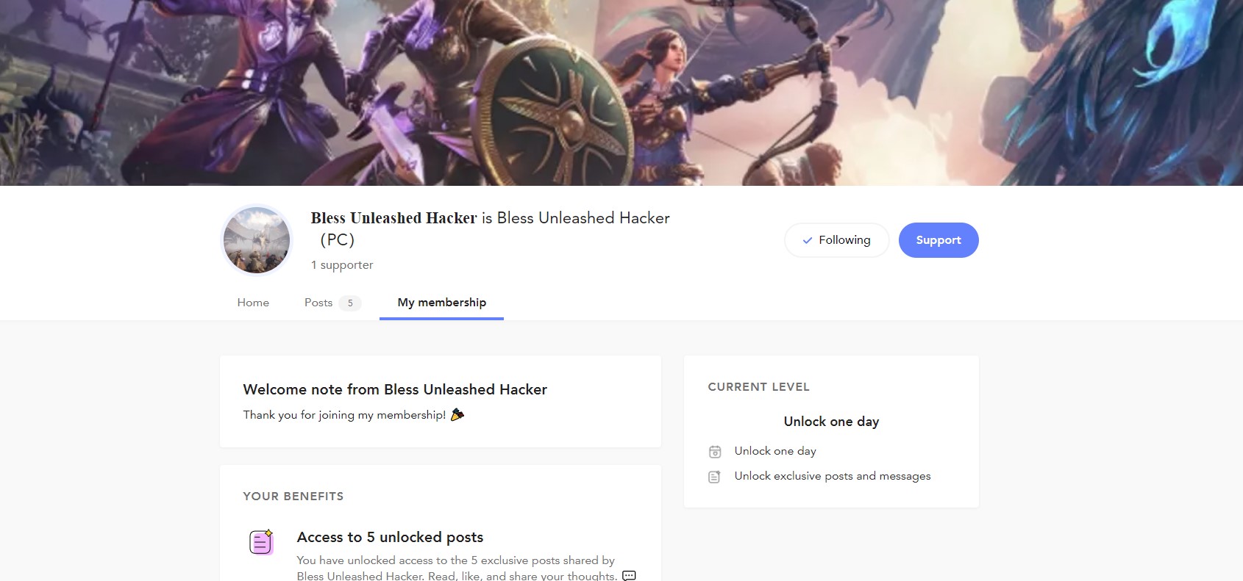
Task: Click the blue Support button
Action: 939,240
